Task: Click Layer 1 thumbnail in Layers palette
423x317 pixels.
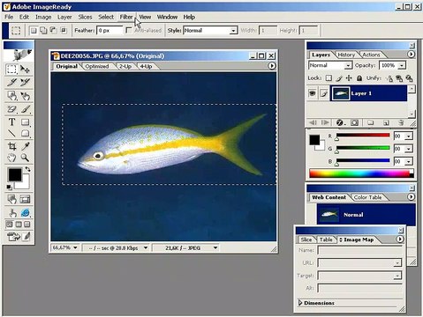Action: (341, 93)
